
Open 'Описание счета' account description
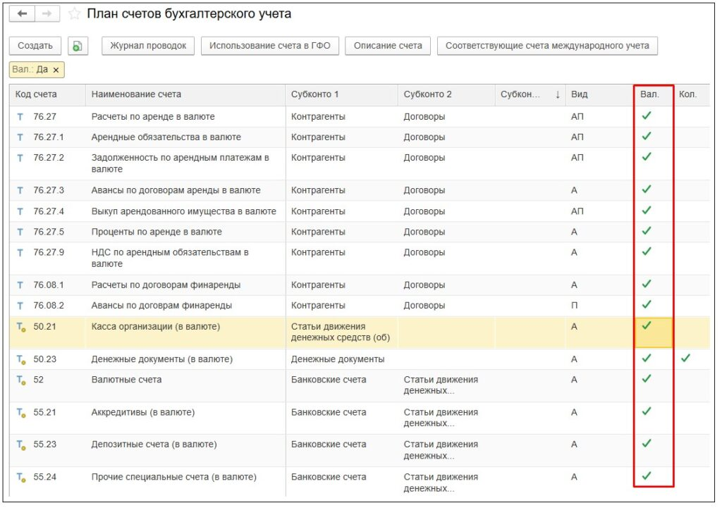388,46
